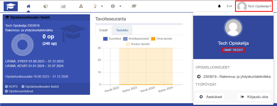Open the download tray icon in navbar
Screen dimensions: 277x106
[81, 6]
